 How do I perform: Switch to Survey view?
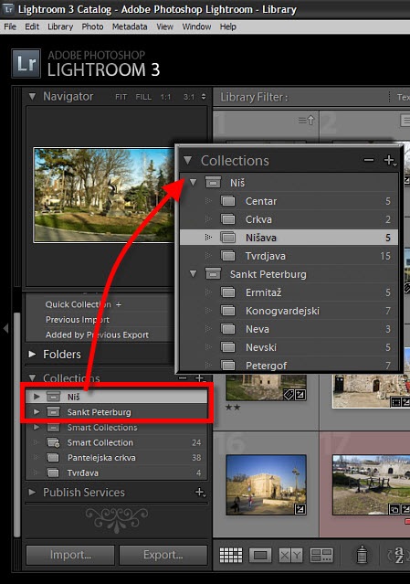321,556
